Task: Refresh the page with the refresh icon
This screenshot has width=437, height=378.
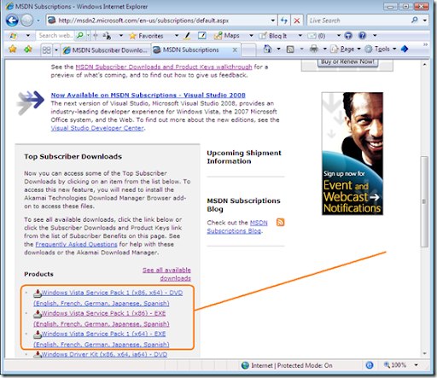Action: [x=284, y=20]
